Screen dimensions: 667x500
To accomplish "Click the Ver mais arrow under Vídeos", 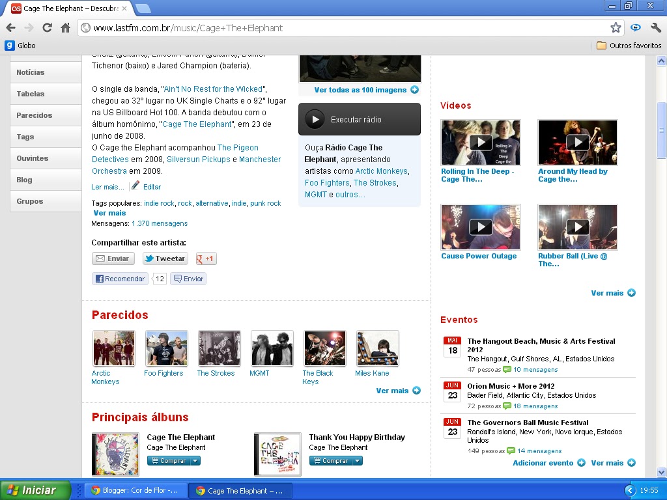I will tap(632, 293).
